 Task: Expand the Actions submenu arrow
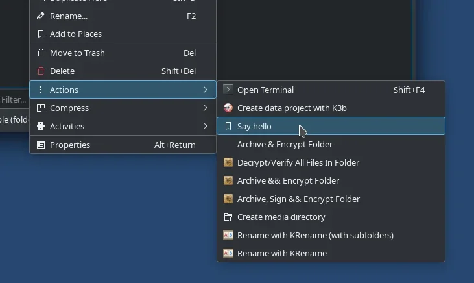pos(205,90)
